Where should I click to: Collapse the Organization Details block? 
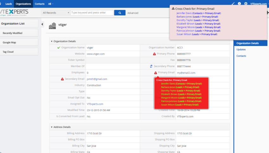click(52, 41)
